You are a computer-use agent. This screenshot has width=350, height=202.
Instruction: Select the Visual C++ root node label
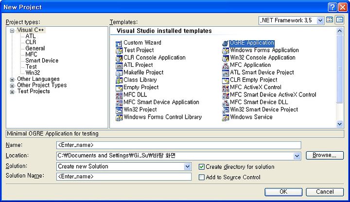click(31, 30)
